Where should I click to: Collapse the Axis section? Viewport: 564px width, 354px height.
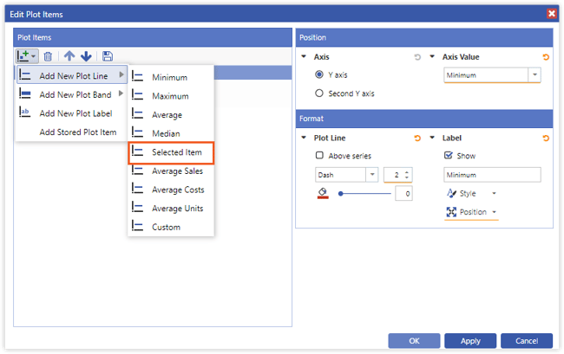click(x=304, y=56)
